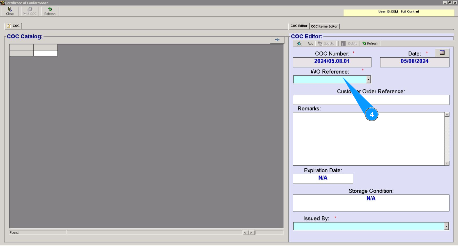This screenshot has width=458, height=246.
Task: Click the Print COC toolbar button
Action: point(30,11)
